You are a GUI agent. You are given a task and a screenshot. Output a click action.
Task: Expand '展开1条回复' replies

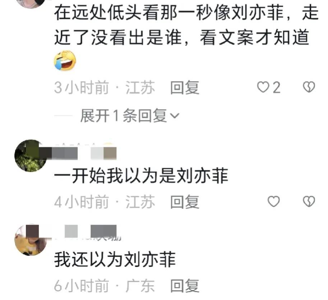point(124,116)
